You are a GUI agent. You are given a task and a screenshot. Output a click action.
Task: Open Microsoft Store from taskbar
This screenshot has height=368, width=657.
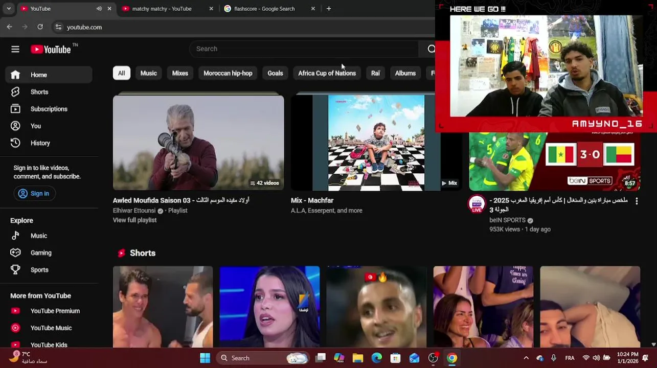click(395, 358)
